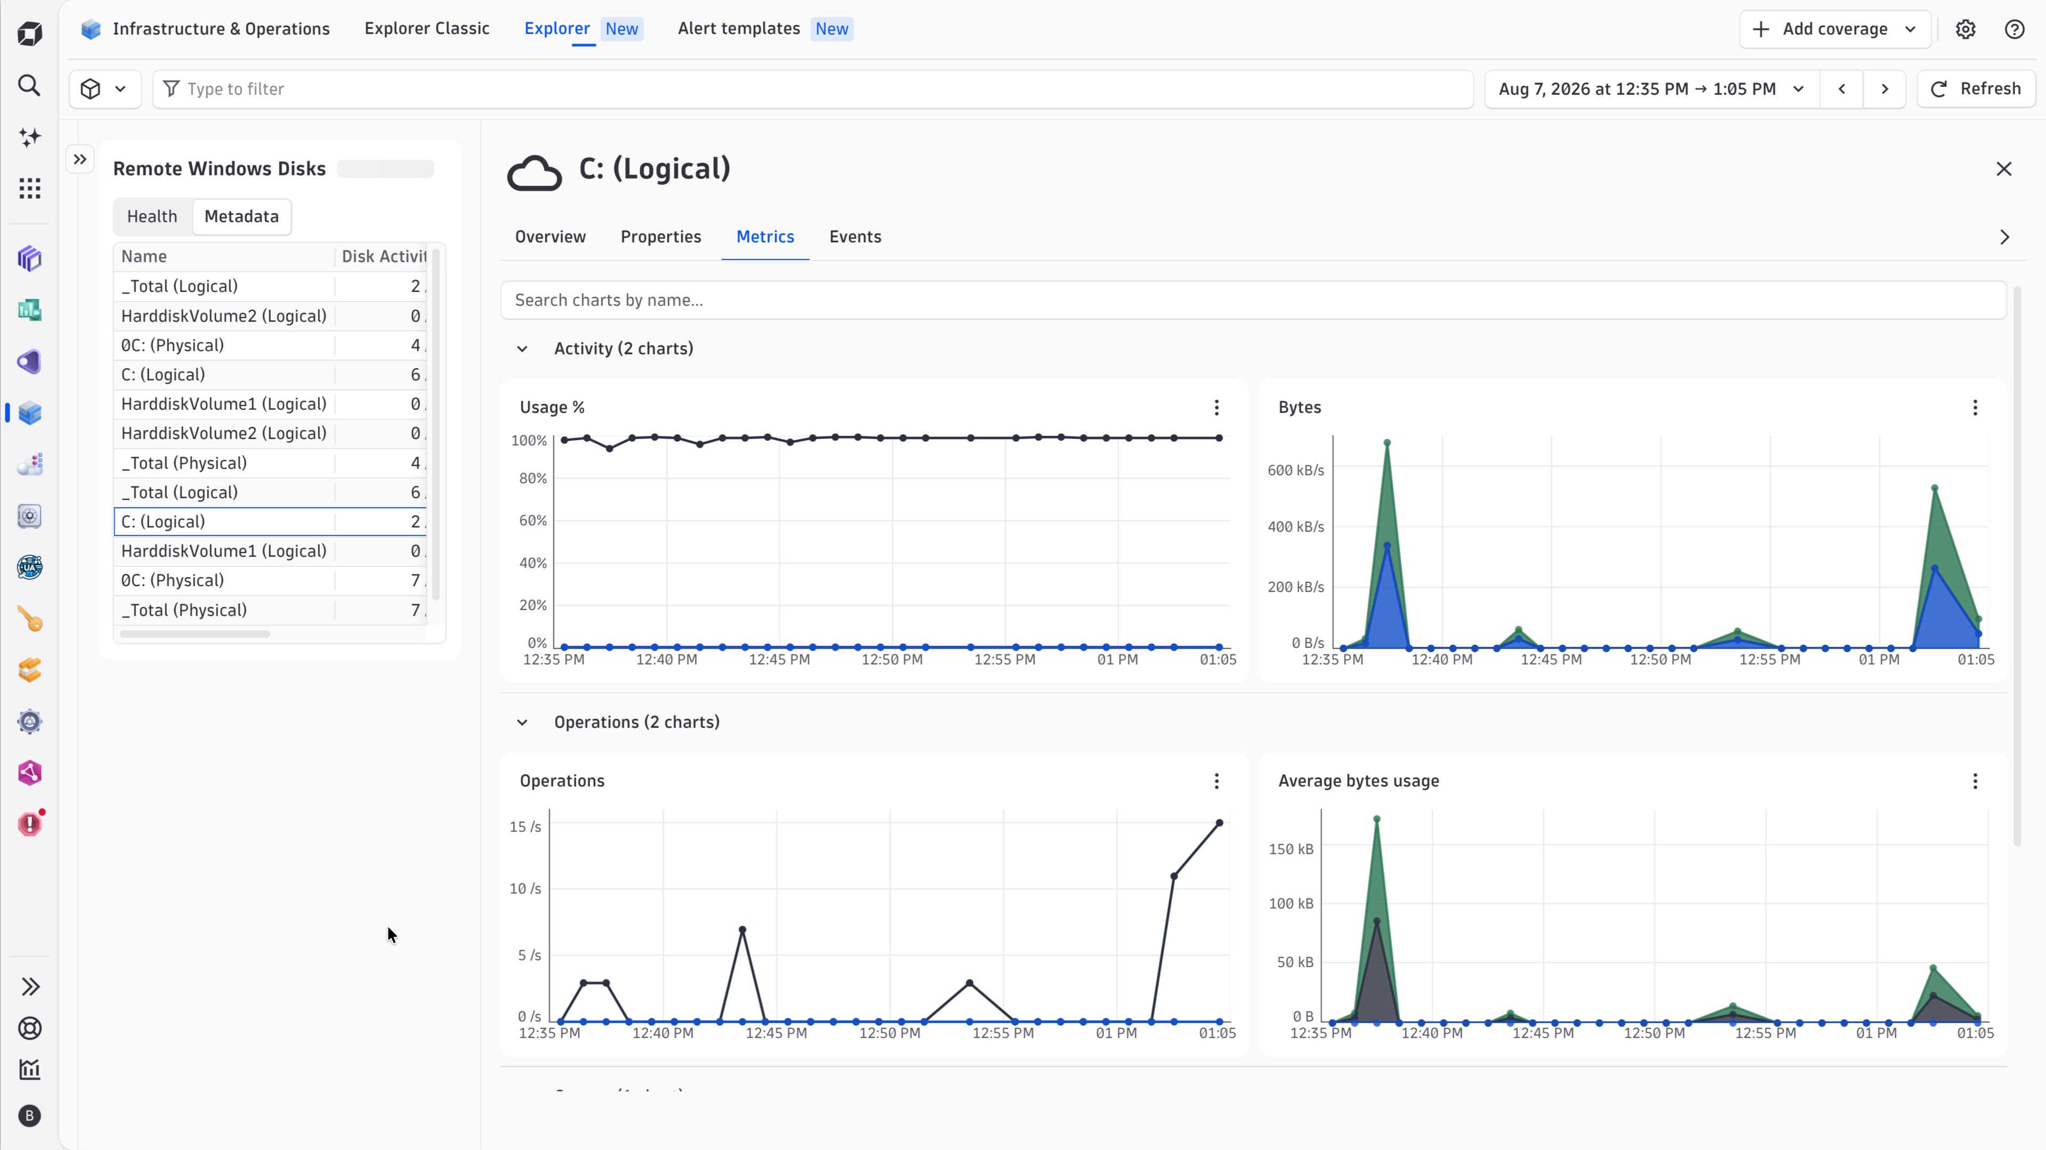Switch to the Health view toggle
The height and width of the screenshot is (1150, 2046).
152,216
